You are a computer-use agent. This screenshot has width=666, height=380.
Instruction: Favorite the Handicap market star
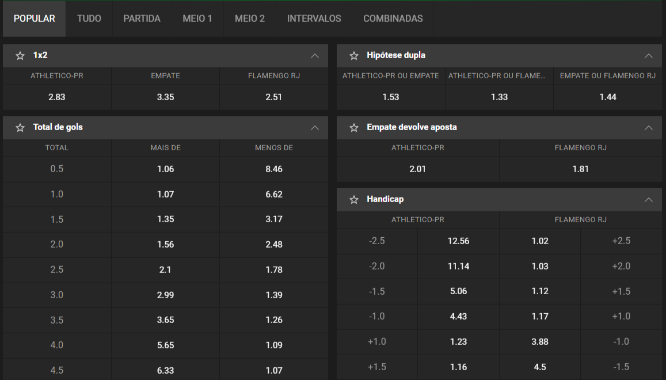(x=354, y=199)
